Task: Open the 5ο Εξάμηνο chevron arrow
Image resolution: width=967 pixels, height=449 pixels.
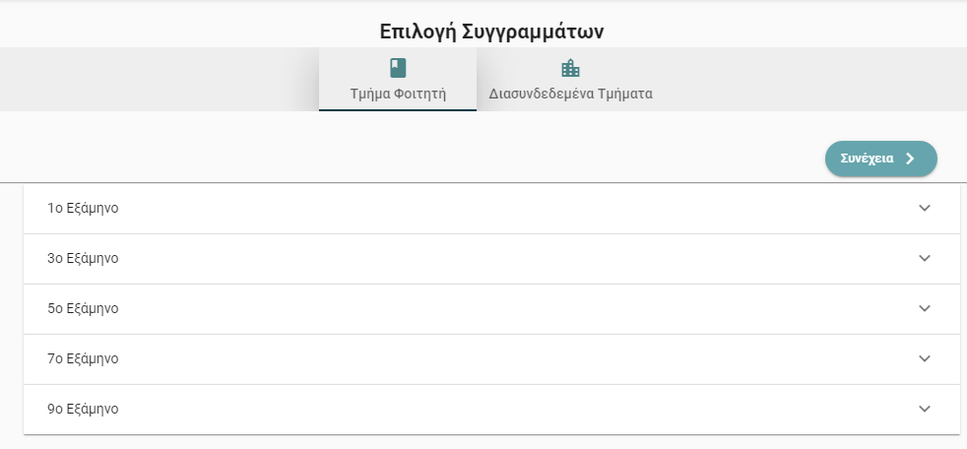Action: (x=925, y=308)
